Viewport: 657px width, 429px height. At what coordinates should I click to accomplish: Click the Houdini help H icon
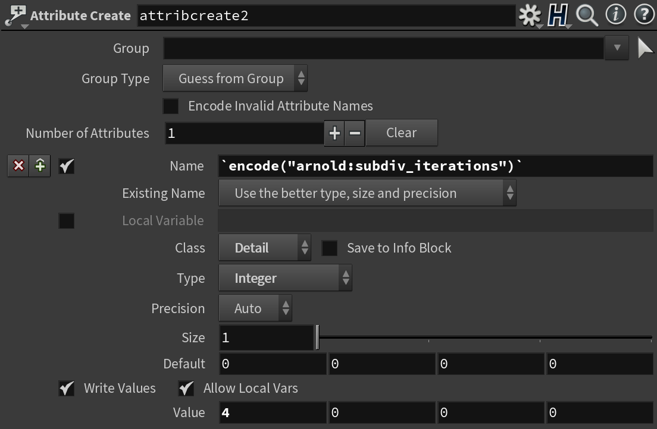tap(558, 15)
